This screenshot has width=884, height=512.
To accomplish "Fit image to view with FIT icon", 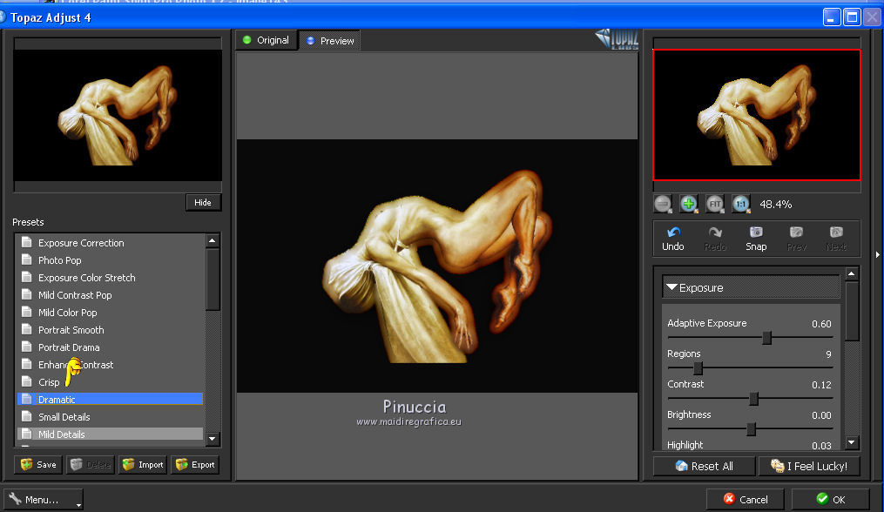I will point(715,204).
